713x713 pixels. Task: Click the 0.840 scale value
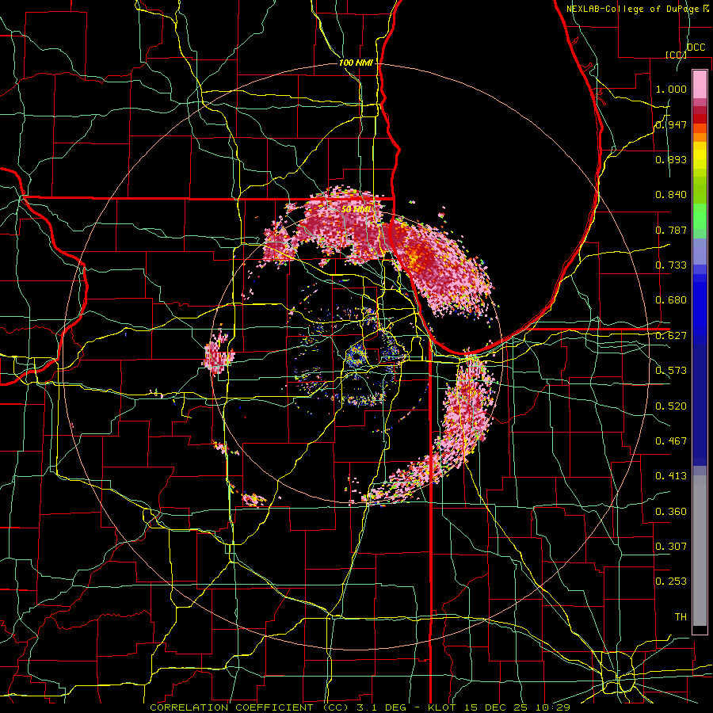[671, 195]
